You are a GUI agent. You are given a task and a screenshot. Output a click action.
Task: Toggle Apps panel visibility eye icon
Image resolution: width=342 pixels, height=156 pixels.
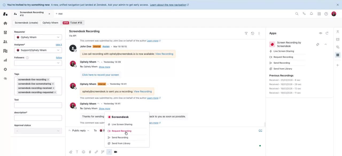pos(320,33)
